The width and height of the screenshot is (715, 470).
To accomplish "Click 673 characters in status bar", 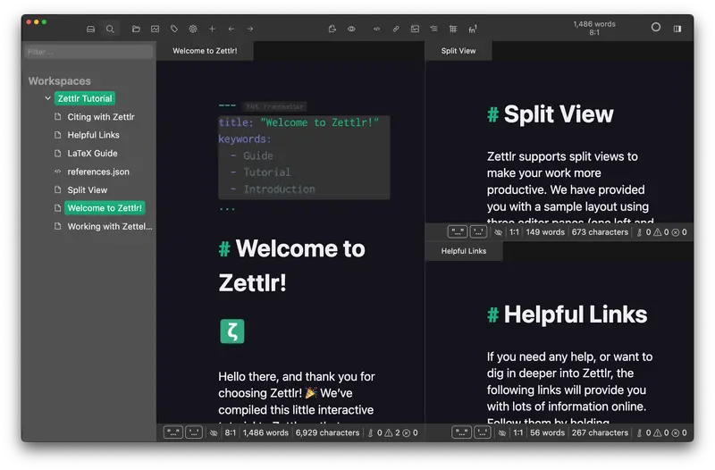I will [600, 232].
